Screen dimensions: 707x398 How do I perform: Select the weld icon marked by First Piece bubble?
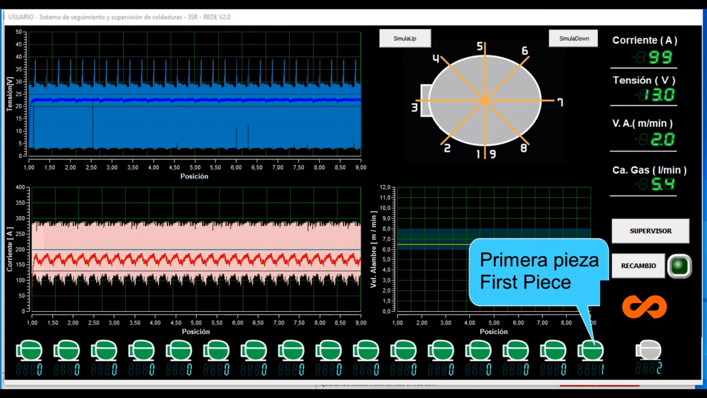click(591, 351)
